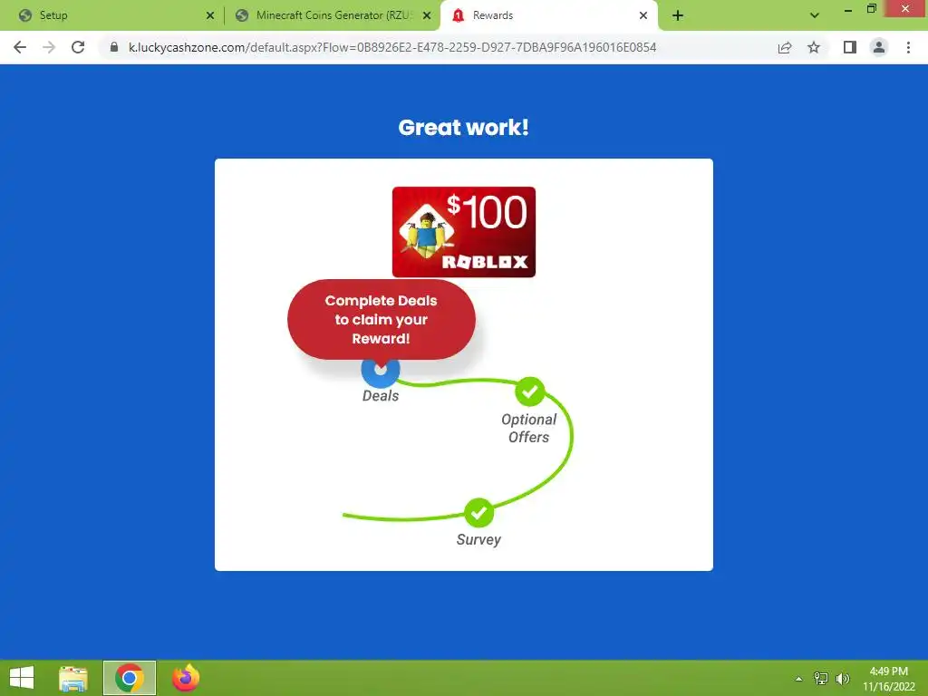The width and height of the screenshot is (928, 696).
Task: Show hidden system tray icons
Action: pos(799,679)
